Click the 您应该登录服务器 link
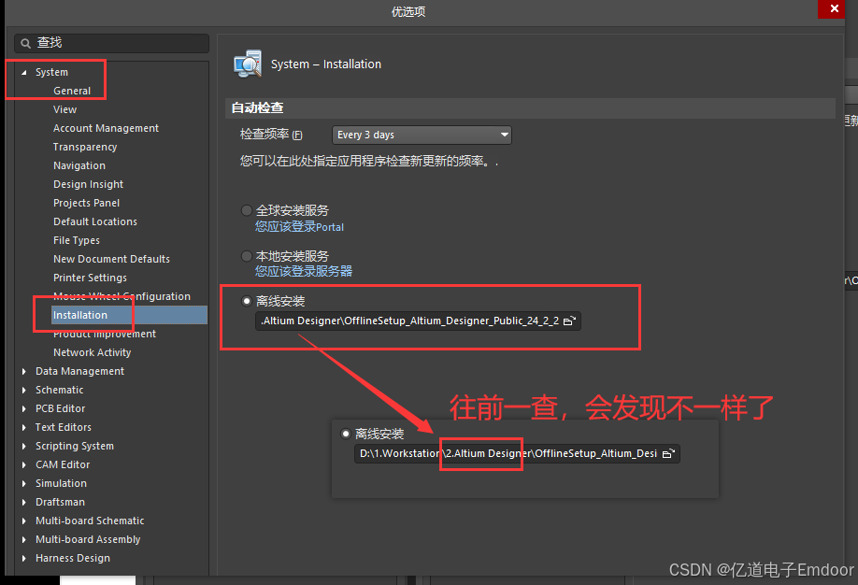 304,271
